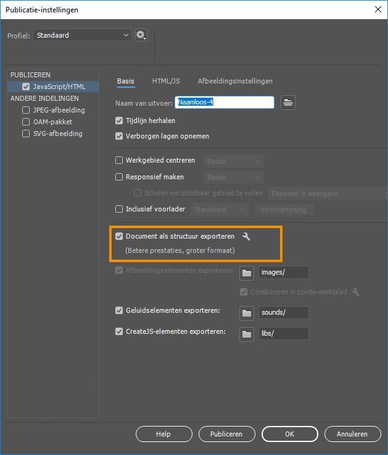Click the sounds/ path field
Viewport: 388px width, 455px height.
[284, 312]
